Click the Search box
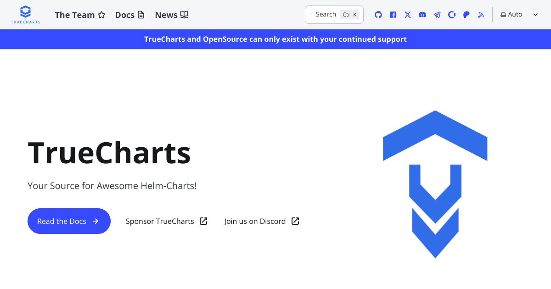The height and width of the screenshot is (289, 551). click(x=334, y=15)
